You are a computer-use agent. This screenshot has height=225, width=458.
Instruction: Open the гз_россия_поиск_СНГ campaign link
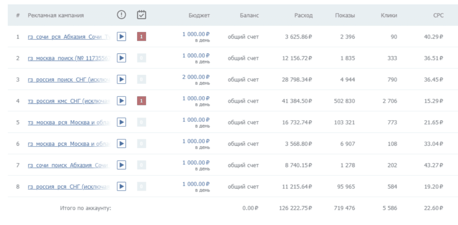point(69,80)
